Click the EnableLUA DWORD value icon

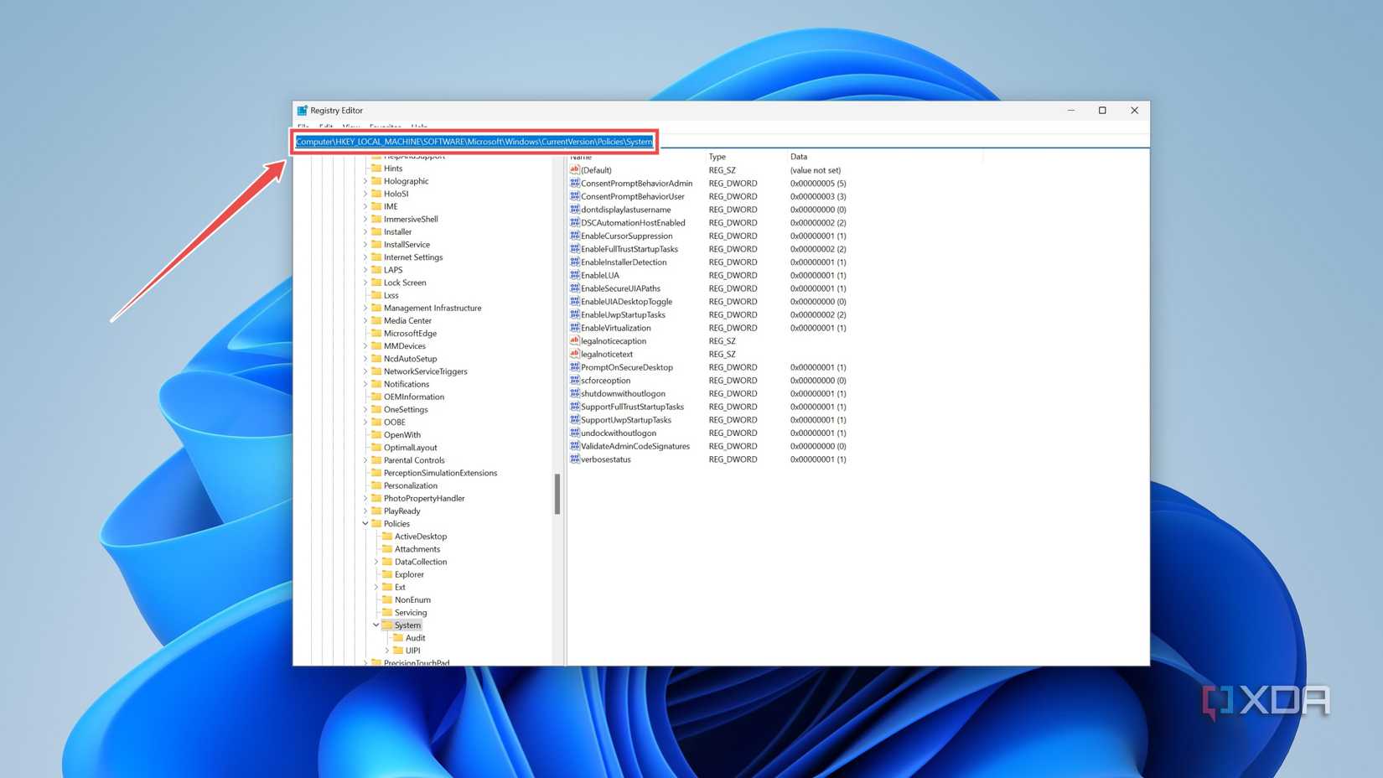coord(574,275)
